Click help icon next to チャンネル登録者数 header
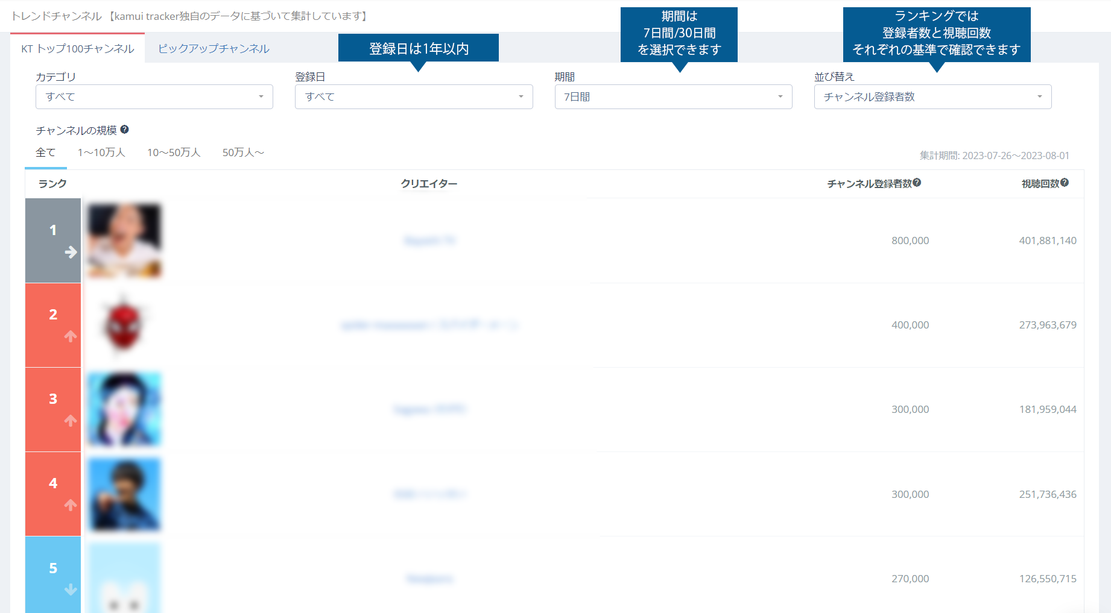Screen dimensions: 1111x613 point(917,183)
